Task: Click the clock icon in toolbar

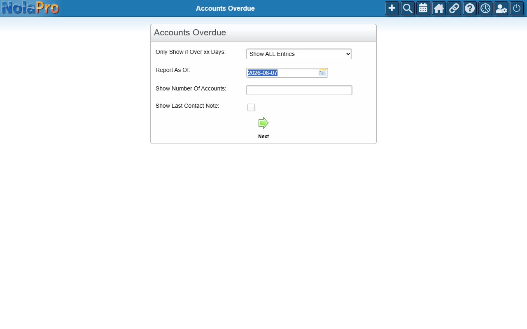Action: (x=485, y=8)
